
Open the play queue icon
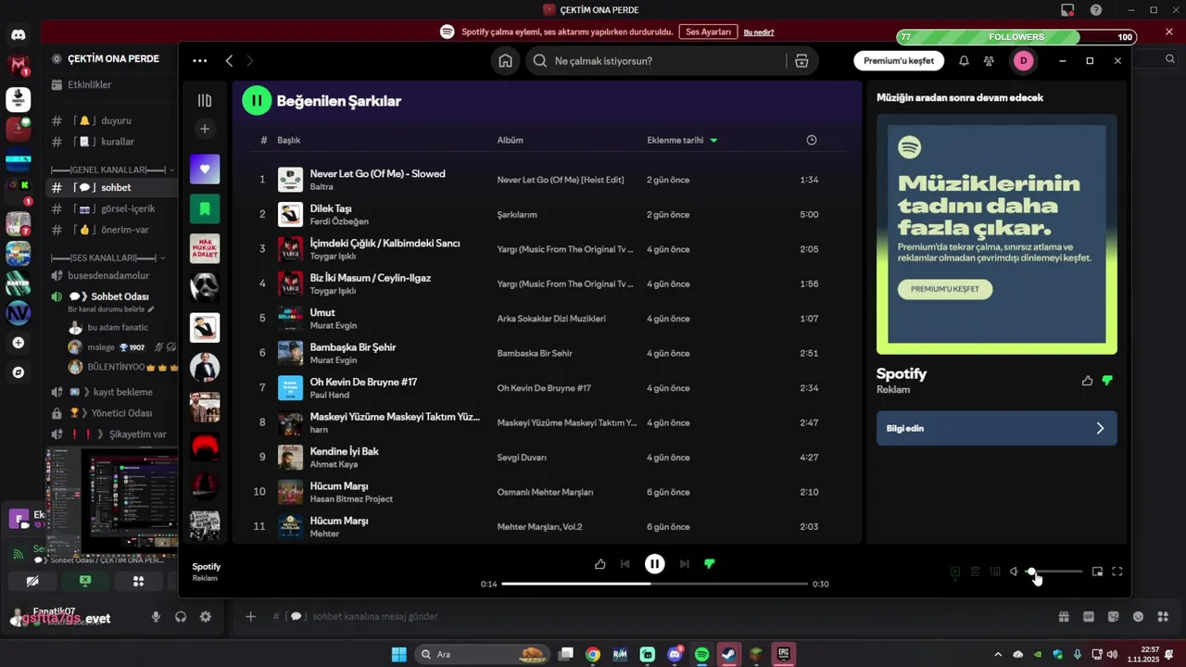pos(975,572)
